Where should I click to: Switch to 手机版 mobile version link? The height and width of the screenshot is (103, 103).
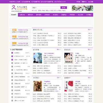pyautogui.click(x=78, y=2)
